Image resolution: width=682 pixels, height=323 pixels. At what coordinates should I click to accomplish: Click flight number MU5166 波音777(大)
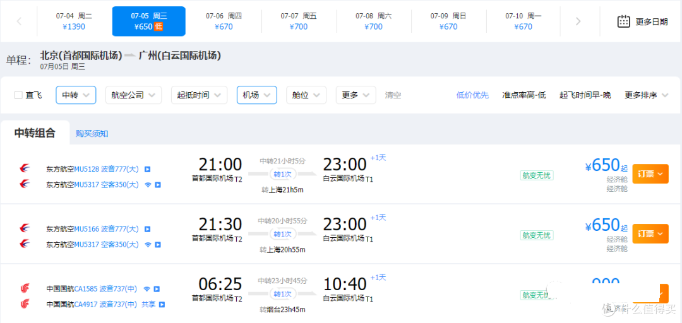pyautogui.click(x=107, y=228)
